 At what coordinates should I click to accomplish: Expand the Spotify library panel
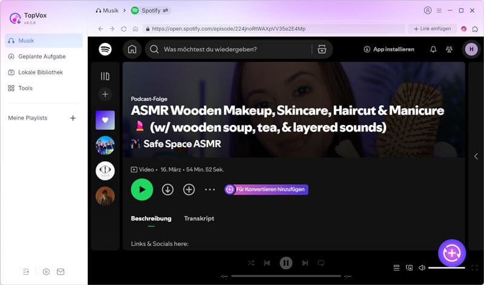pyautogui.click(x=105, y=76)
